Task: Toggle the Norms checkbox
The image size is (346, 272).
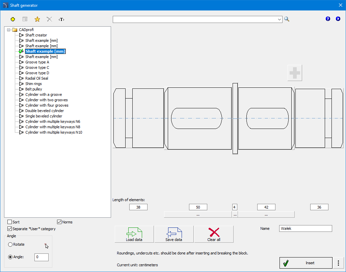Action: 59,222
